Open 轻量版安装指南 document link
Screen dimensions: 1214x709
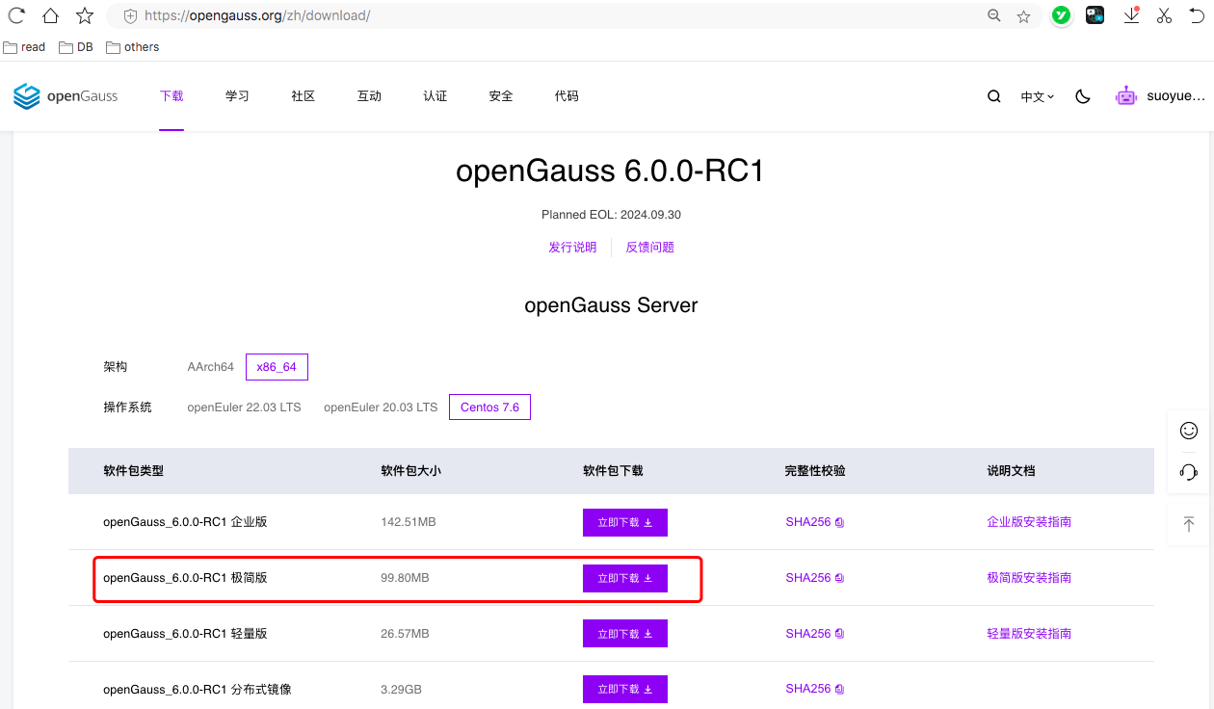coord(1029,634)
